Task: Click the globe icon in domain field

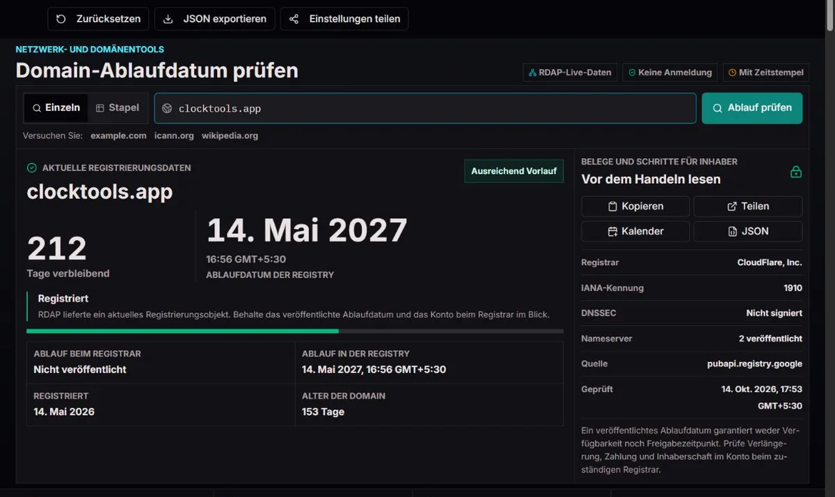Action: coord(167,109)
